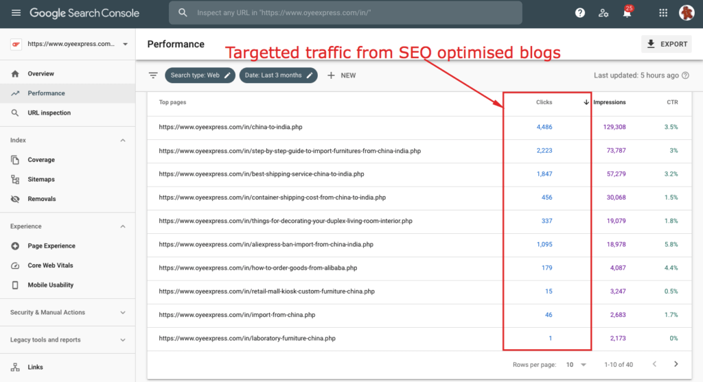
Task: Go to next page of results
Action: [x=676, y=364]
